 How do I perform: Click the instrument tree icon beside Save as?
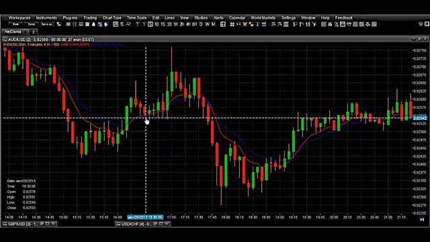click(x=59, y=24)
